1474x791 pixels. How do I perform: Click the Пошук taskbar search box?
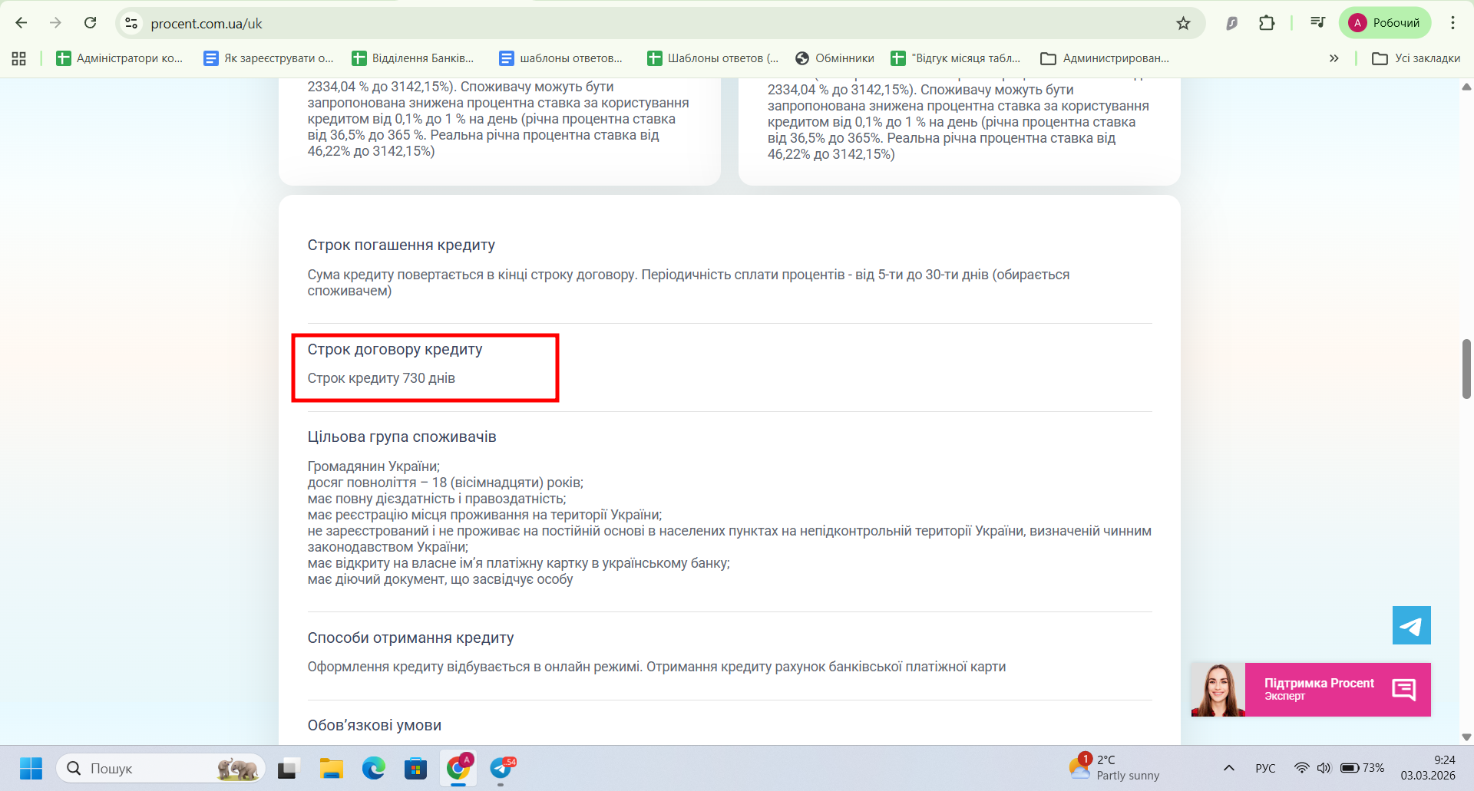point(160,768)
